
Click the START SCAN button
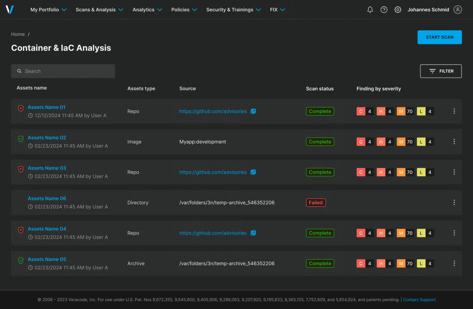pyautogui.click(x=440, y=37)
